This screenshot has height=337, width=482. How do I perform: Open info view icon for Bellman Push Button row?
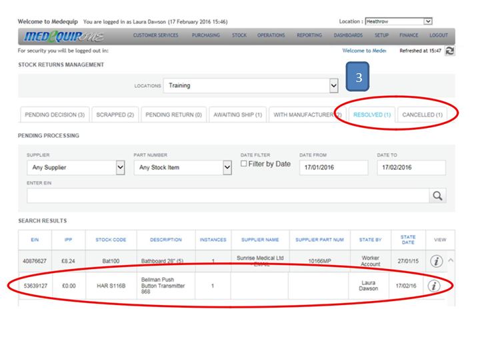click(434, 286)
